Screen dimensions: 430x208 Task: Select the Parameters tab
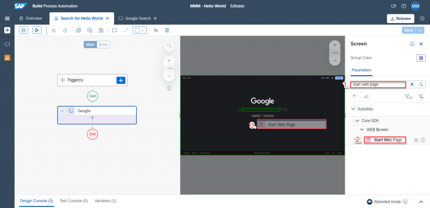(362, 70)
